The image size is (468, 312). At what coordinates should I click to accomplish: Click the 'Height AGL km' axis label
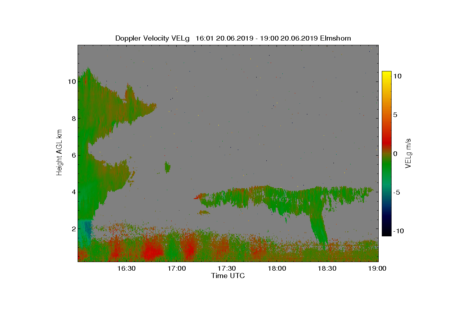pos(60,152)
